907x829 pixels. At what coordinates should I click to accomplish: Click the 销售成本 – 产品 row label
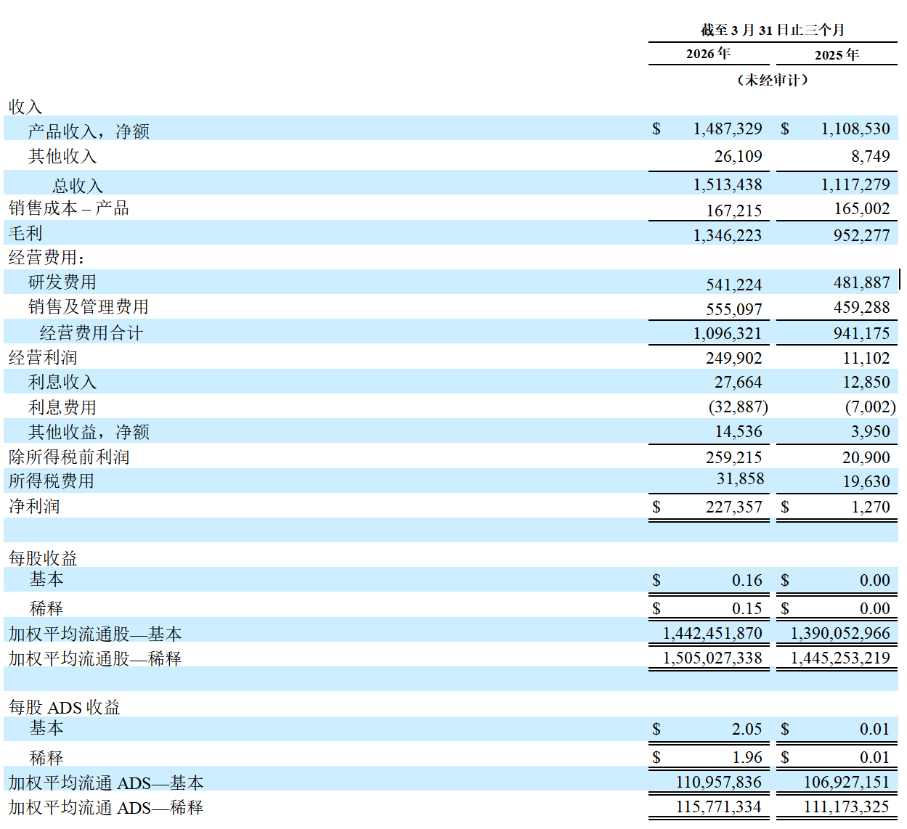tap(69, 208)
